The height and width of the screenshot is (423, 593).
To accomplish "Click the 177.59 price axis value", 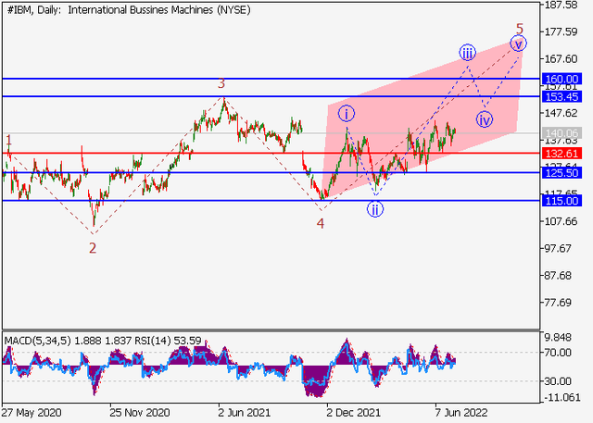I will coord(561,32).
